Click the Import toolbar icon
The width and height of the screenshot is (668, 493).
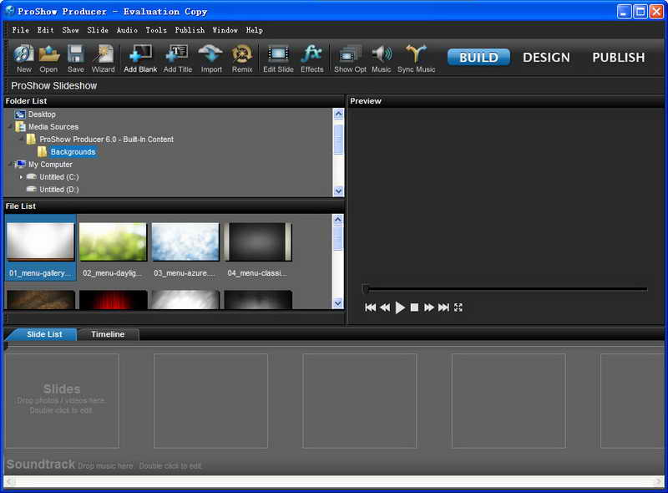tap(210, 58)
